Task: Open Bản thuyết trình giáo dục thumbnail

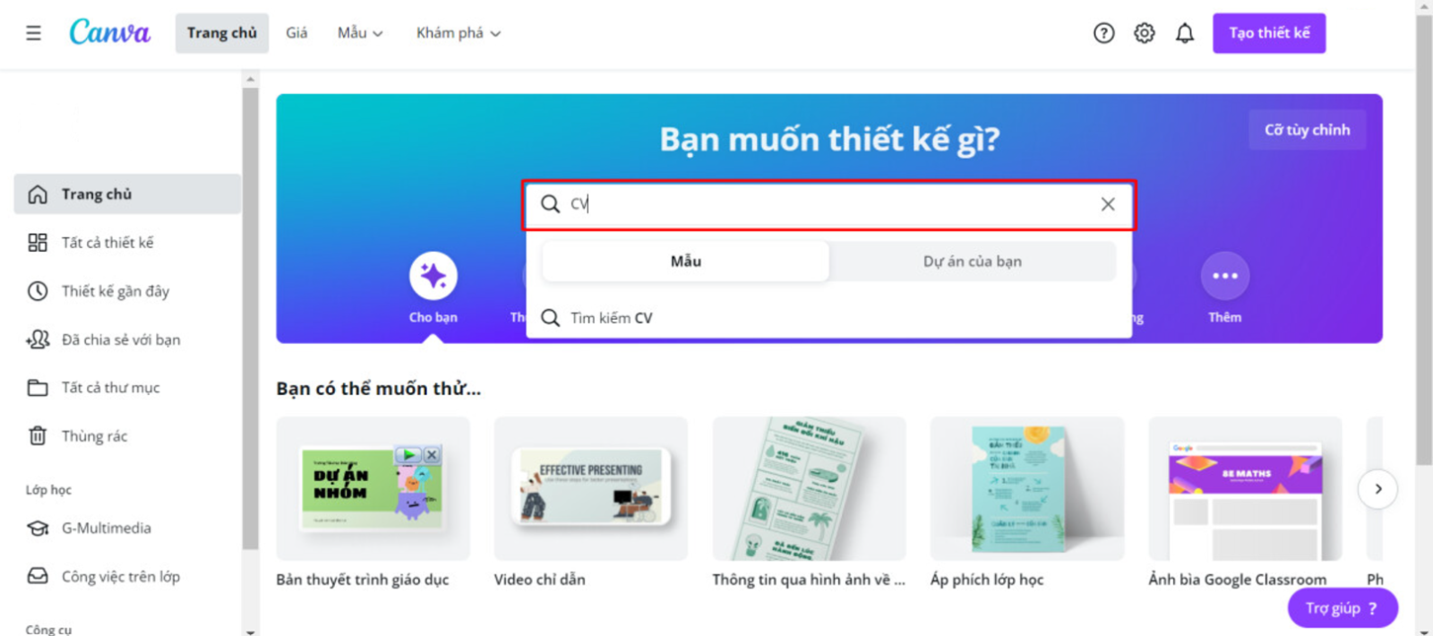Action: [x=373, y=489]
